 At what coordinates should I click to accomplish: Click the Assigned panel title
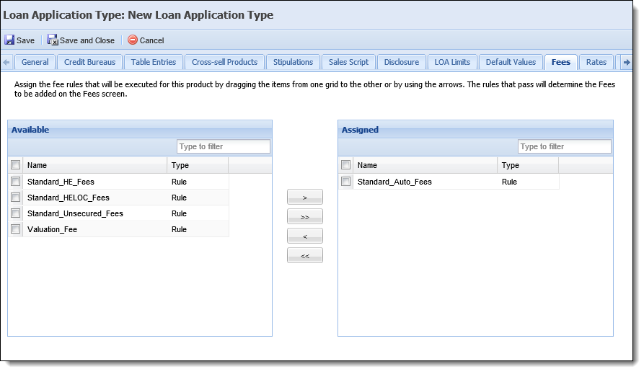360,130
